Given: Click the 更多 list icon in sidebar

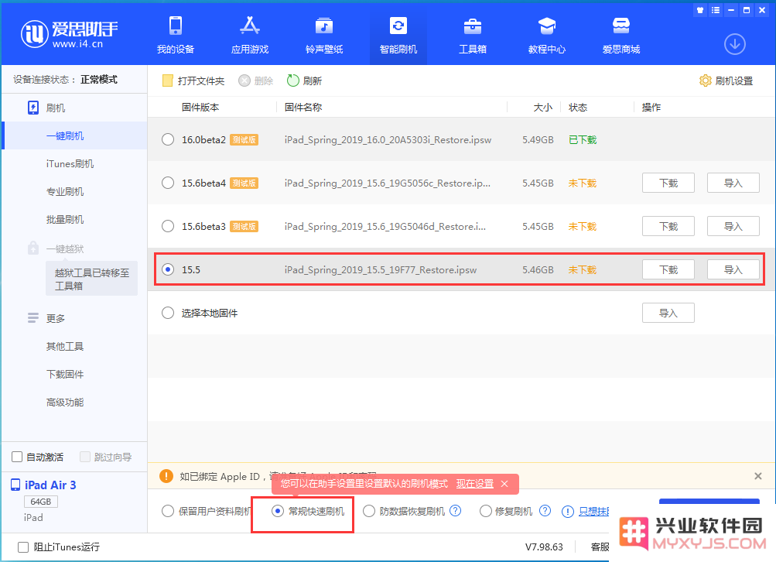Looking at the screenshot, I should tap(33, 318).
